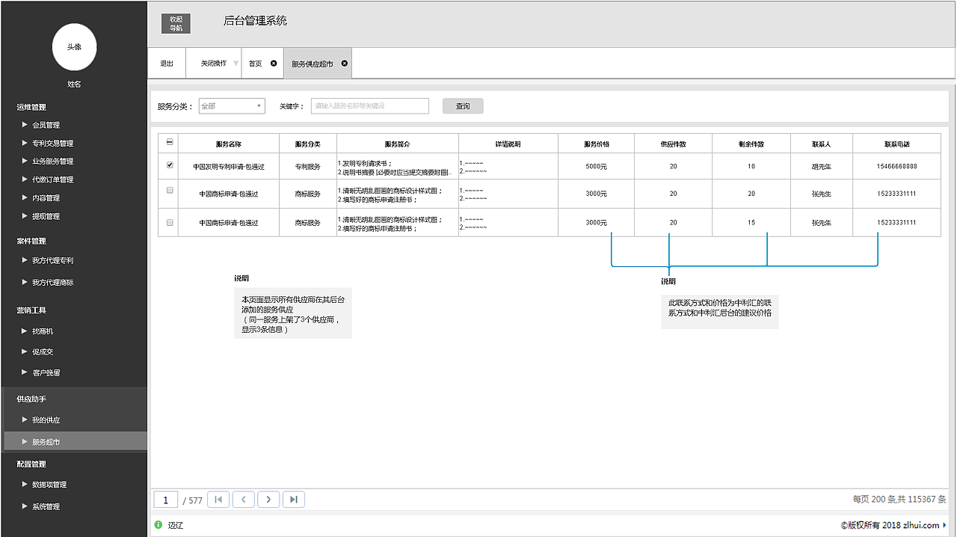Click the 供应助手 section header
Screen dimensions: 957x537
pos(31,399)
